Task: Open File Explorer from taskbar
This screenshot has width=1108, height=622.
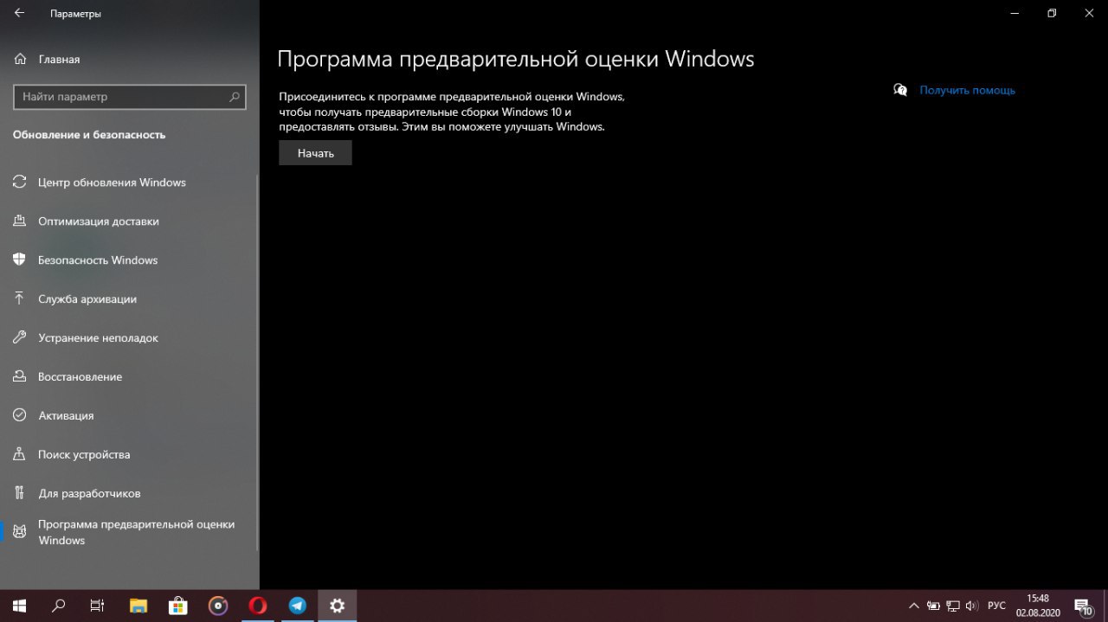Action: (138, 606)
